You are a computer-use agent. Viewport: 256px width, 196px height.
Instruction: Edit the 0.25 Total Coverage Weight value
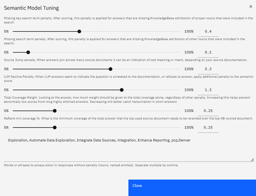click(x=208, y=111)
